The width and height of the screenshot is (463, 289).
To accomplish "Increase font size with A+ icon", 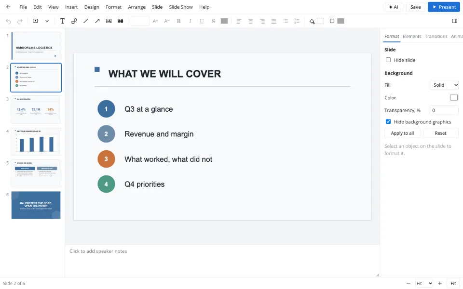I will [x=155, y=21].
